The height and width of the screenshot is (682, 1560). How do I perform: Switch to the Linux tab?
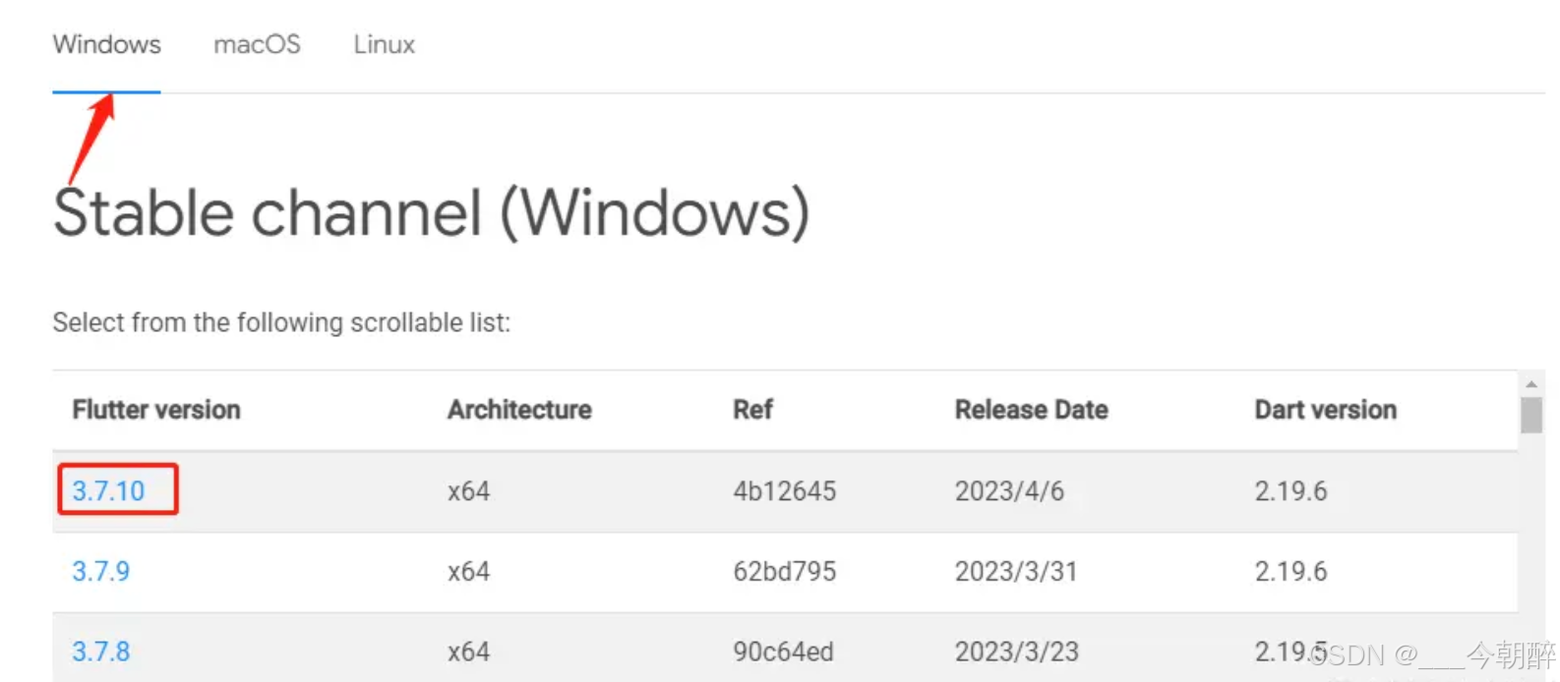coord(384,45)
